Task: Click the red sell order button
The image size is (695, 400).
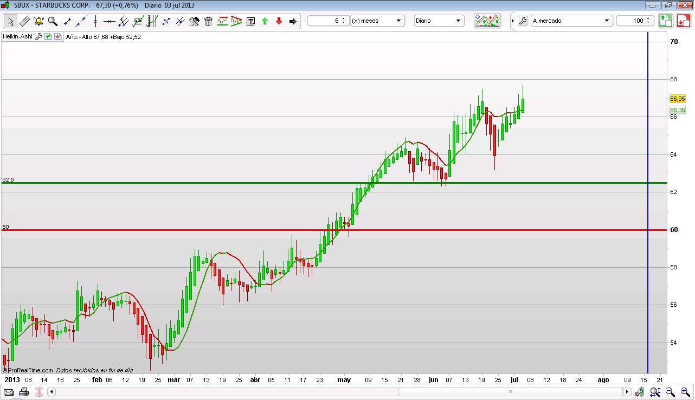Action: click(x=683, y=21)
